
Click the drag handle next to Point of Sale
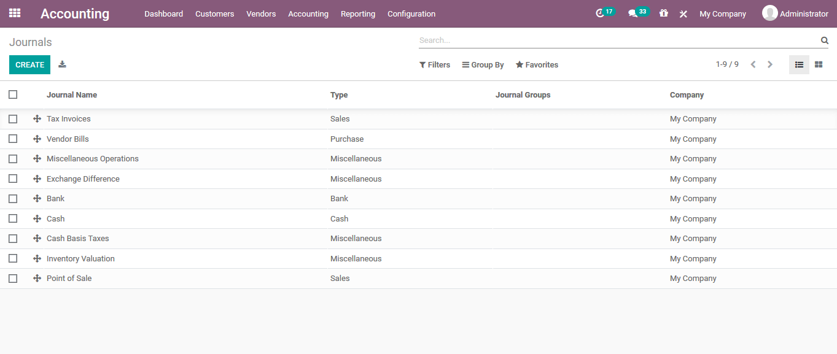click(x=36, y=278)
